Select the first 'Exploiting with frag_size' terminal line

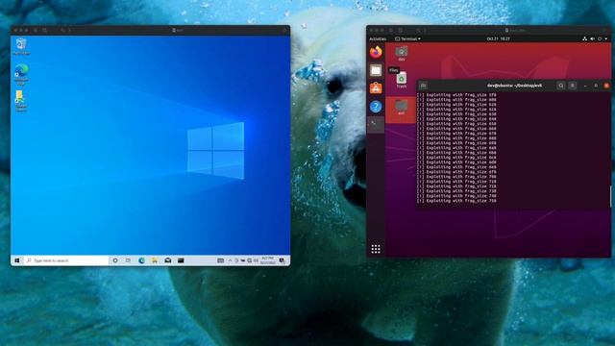click(x=457, y=95)
